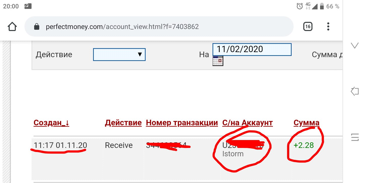
Task: Open the tab switcher showing 16 tabs
Action: coord(308,26)
